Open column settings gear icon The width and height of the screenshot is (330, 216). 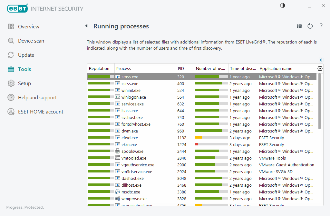320,68
